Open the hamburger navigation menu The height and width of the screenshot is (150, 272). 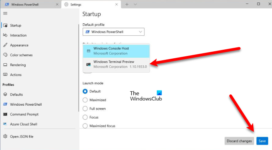tap(5, 13)
